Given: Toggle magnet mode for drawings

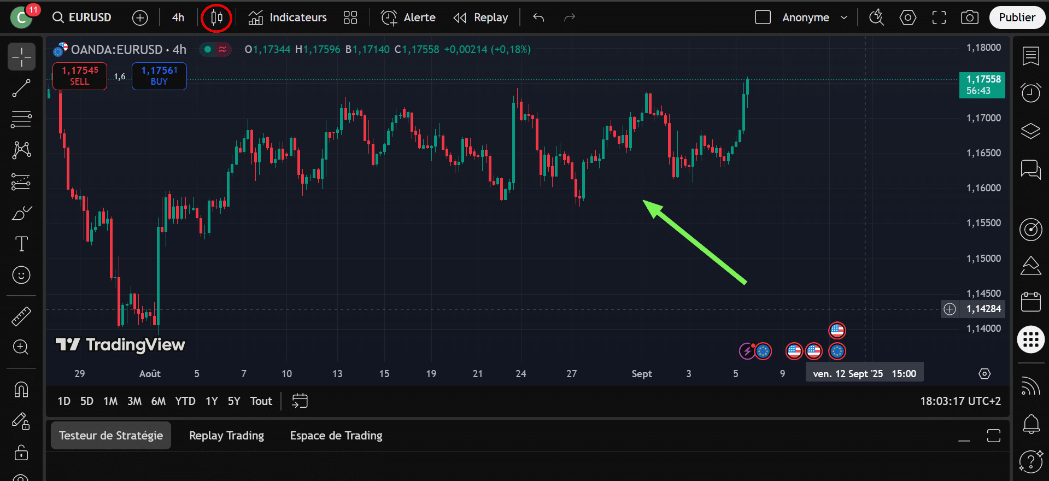Looking at the screenshot, I should click(x=21, y=389).
